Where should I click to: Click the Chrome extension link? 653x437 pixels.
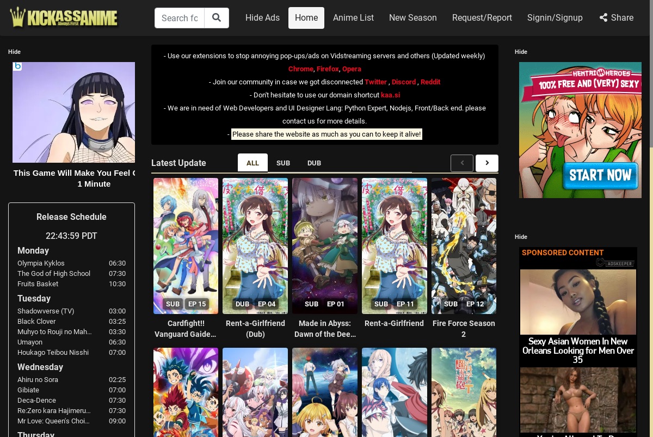[x=300, y=69]
